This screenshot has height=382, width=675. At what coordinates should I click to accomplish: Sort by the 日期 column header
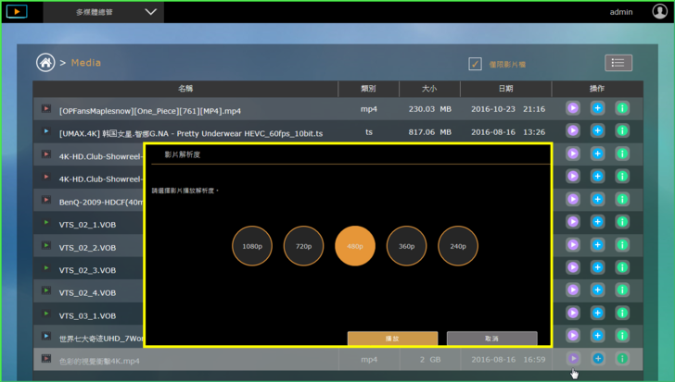505,89
